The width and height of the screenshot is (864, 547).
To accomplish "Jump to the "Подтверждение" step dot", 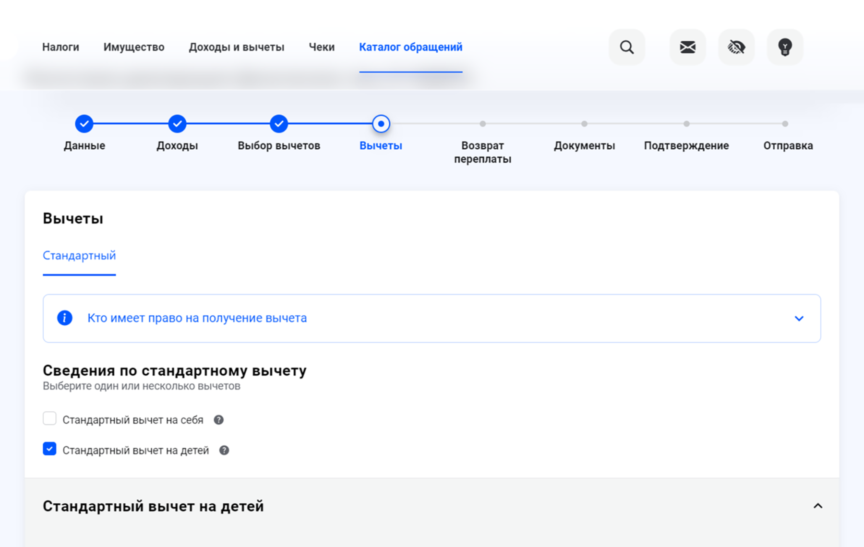I will pos(686,124).
